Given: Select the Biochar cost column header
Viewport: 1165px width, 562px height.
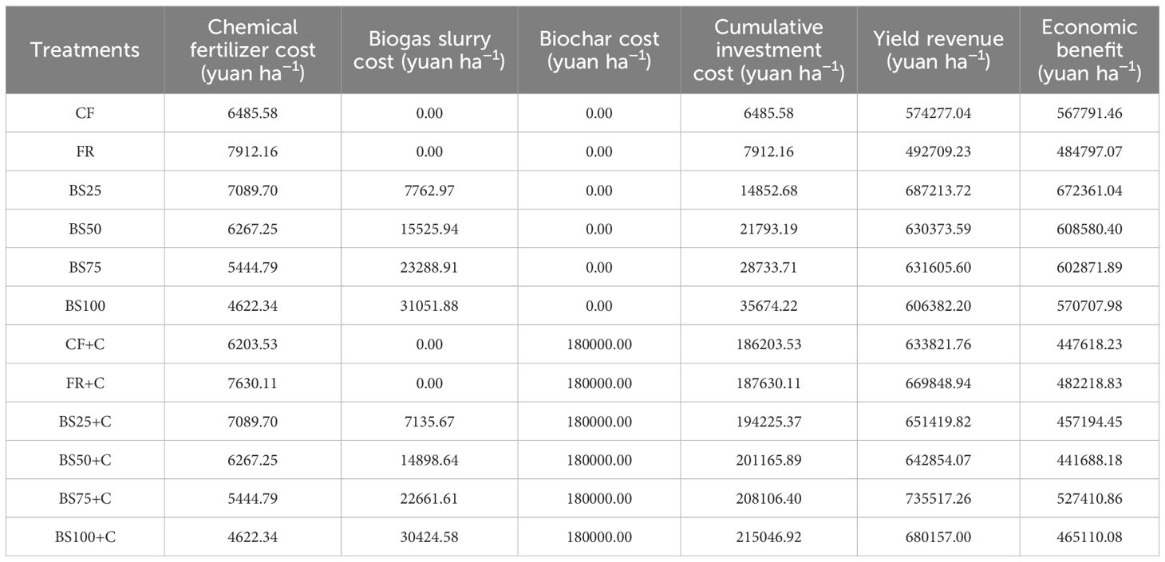Looking at the screenshot, I should (599, 49).
